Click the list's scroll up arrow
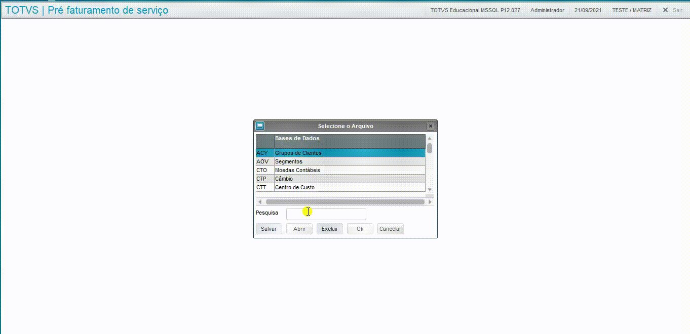690x334 pixels. click(x=430, y=138)
